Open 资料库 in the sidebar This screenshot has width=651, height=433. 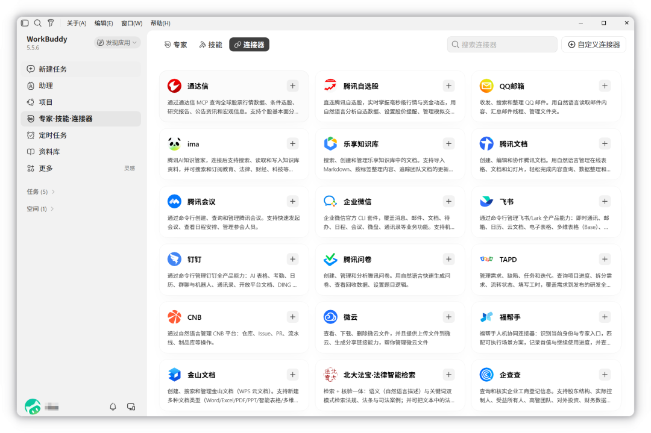81,152
